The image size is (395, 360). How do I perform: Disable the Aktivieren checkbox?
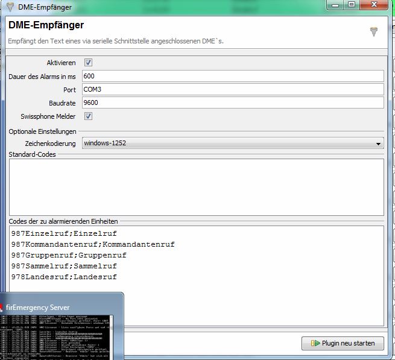pos(88,63)
